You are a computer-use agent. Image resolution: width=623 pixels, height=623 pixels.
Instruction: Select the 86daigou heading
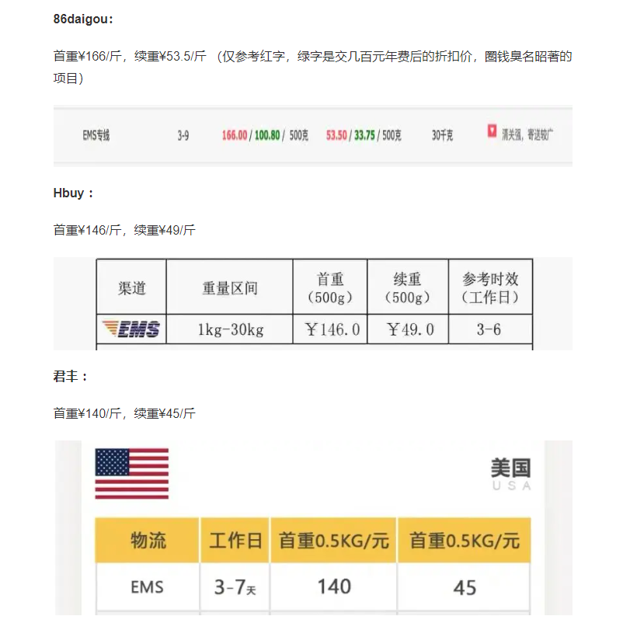tap(83, 19)
